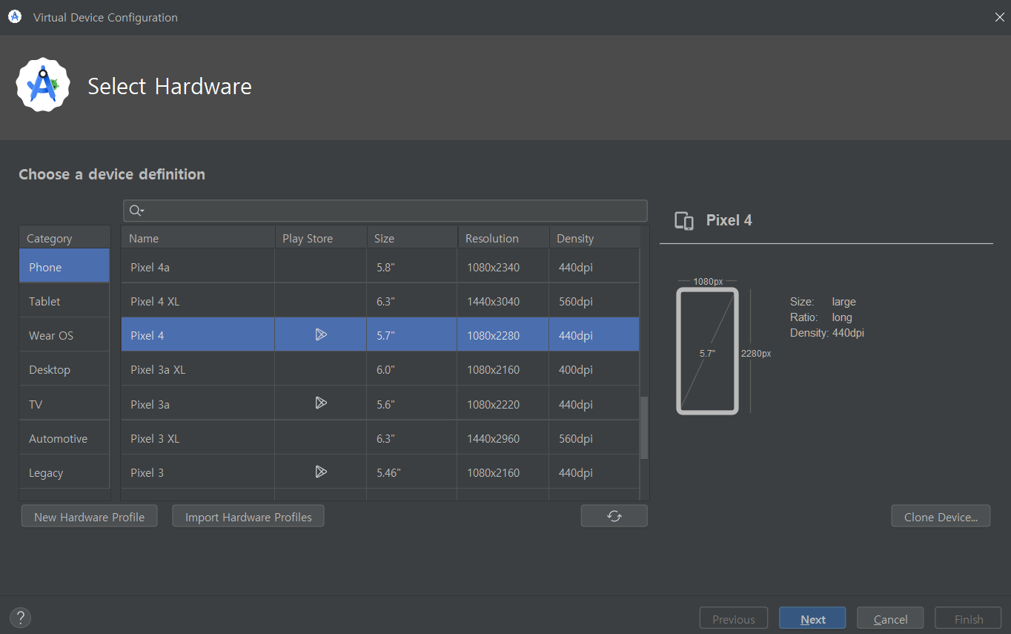Select the Legacy category
Viewport: 1011px width, 634px height.
[x=64, y=472]
